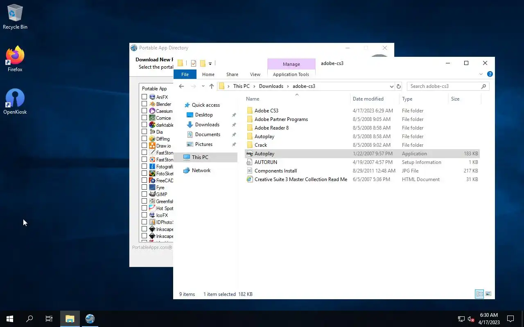This screenshot has width=524, height=327.
Task: Select the Recycle Bin desktop icon
Action: [x=15, y=17]
